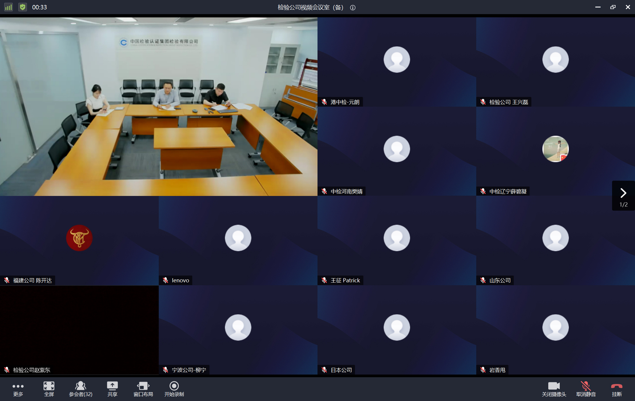
Task: Click muted mic icon for 中检辽宁薛碧凝
Action: [483, 191]
